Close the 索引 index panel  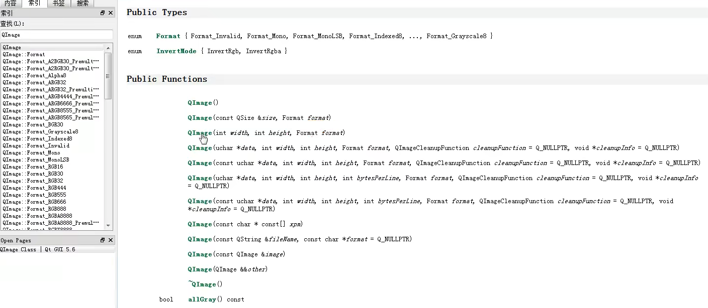pos(111,13)
